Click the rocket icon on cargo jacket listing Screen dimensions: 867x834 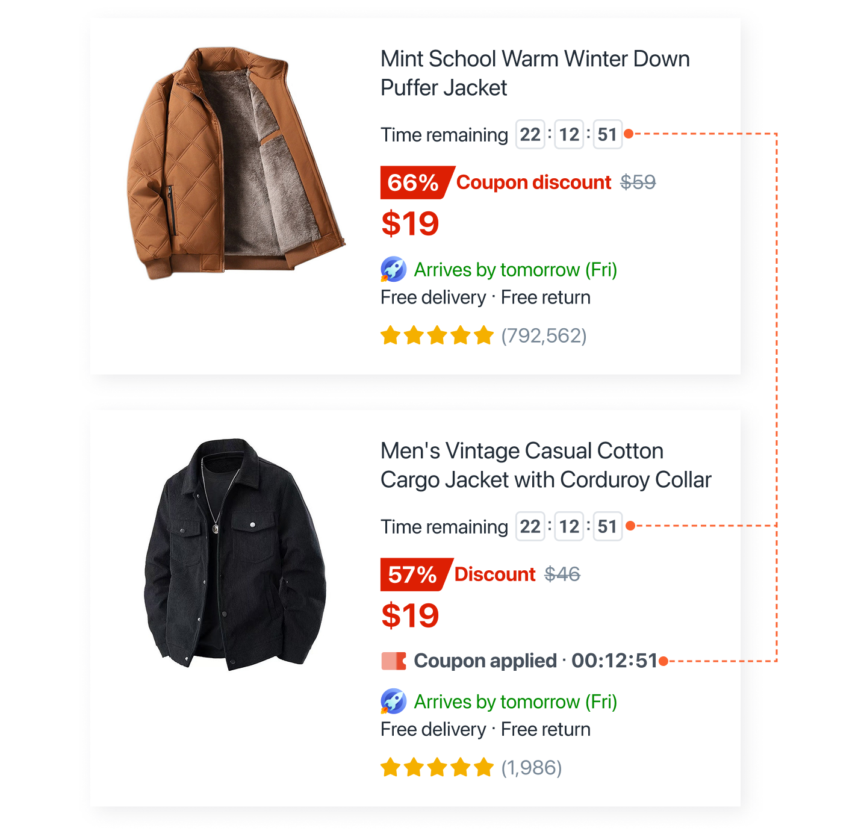click(x=393, y=702)
